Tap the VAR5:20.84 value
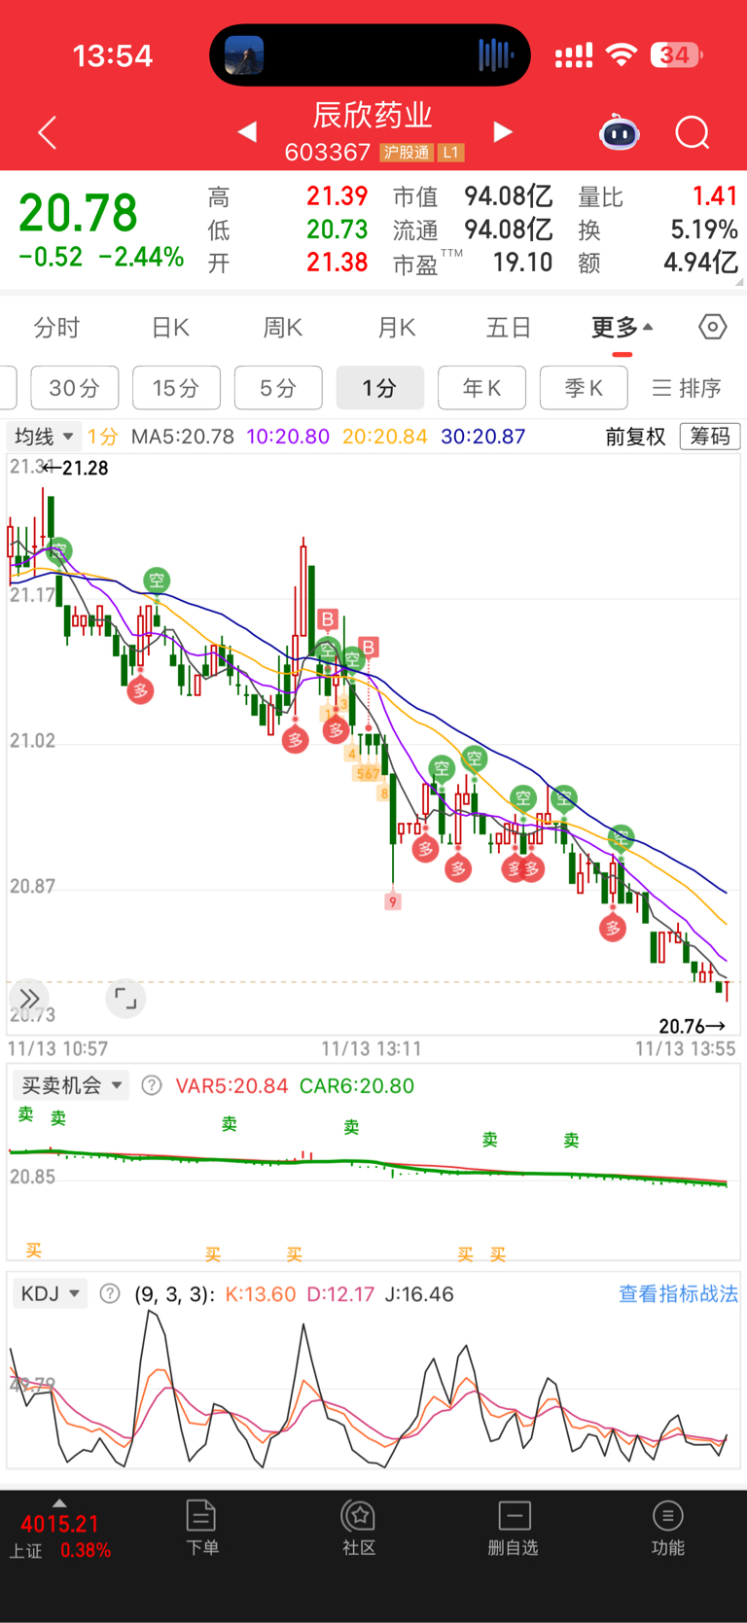The image size is (747, 1623). 231,1085
